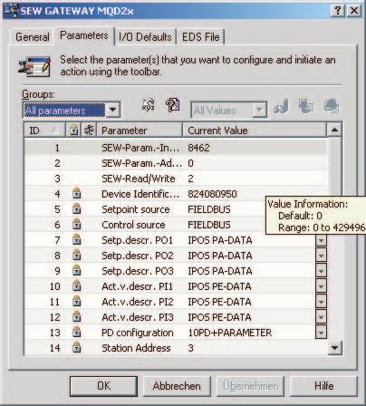Click the 10PD+PARAMETER value cell
Image resolution: width=366 pixels, height=406 pixels.
pyautogui.click(x=230, y=333)
